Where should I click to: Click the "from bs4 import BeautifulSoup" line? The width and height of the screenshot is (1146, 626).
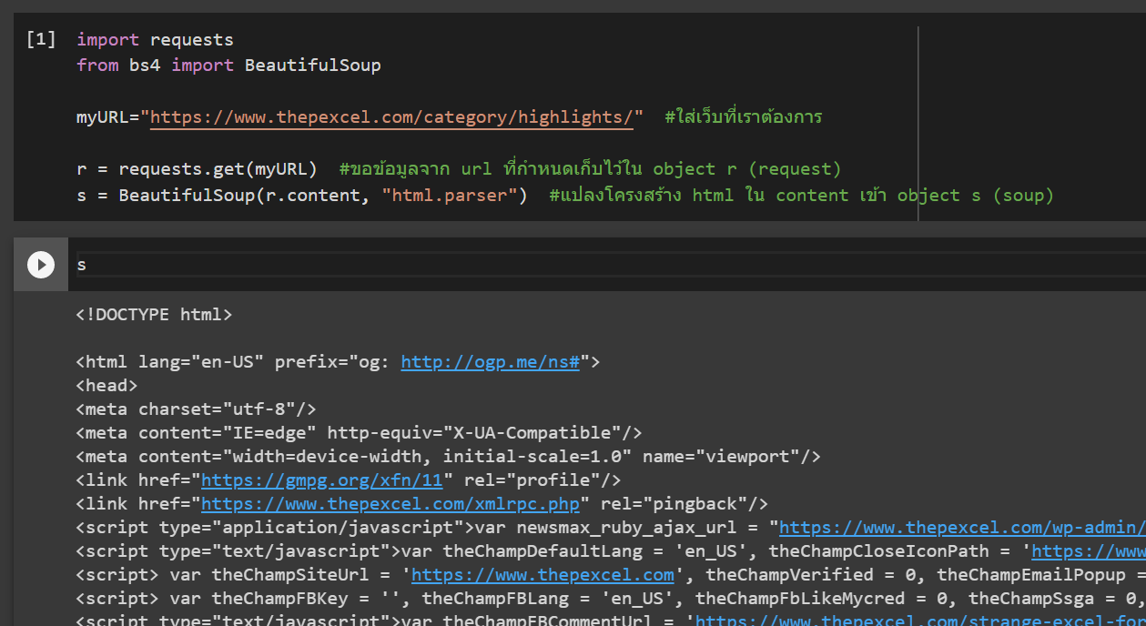228,66
